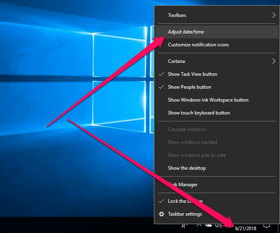Screen dimensions: 280x233
Task: Click the 6/21/2018 date on taskbar
Action: click(246, 228)
